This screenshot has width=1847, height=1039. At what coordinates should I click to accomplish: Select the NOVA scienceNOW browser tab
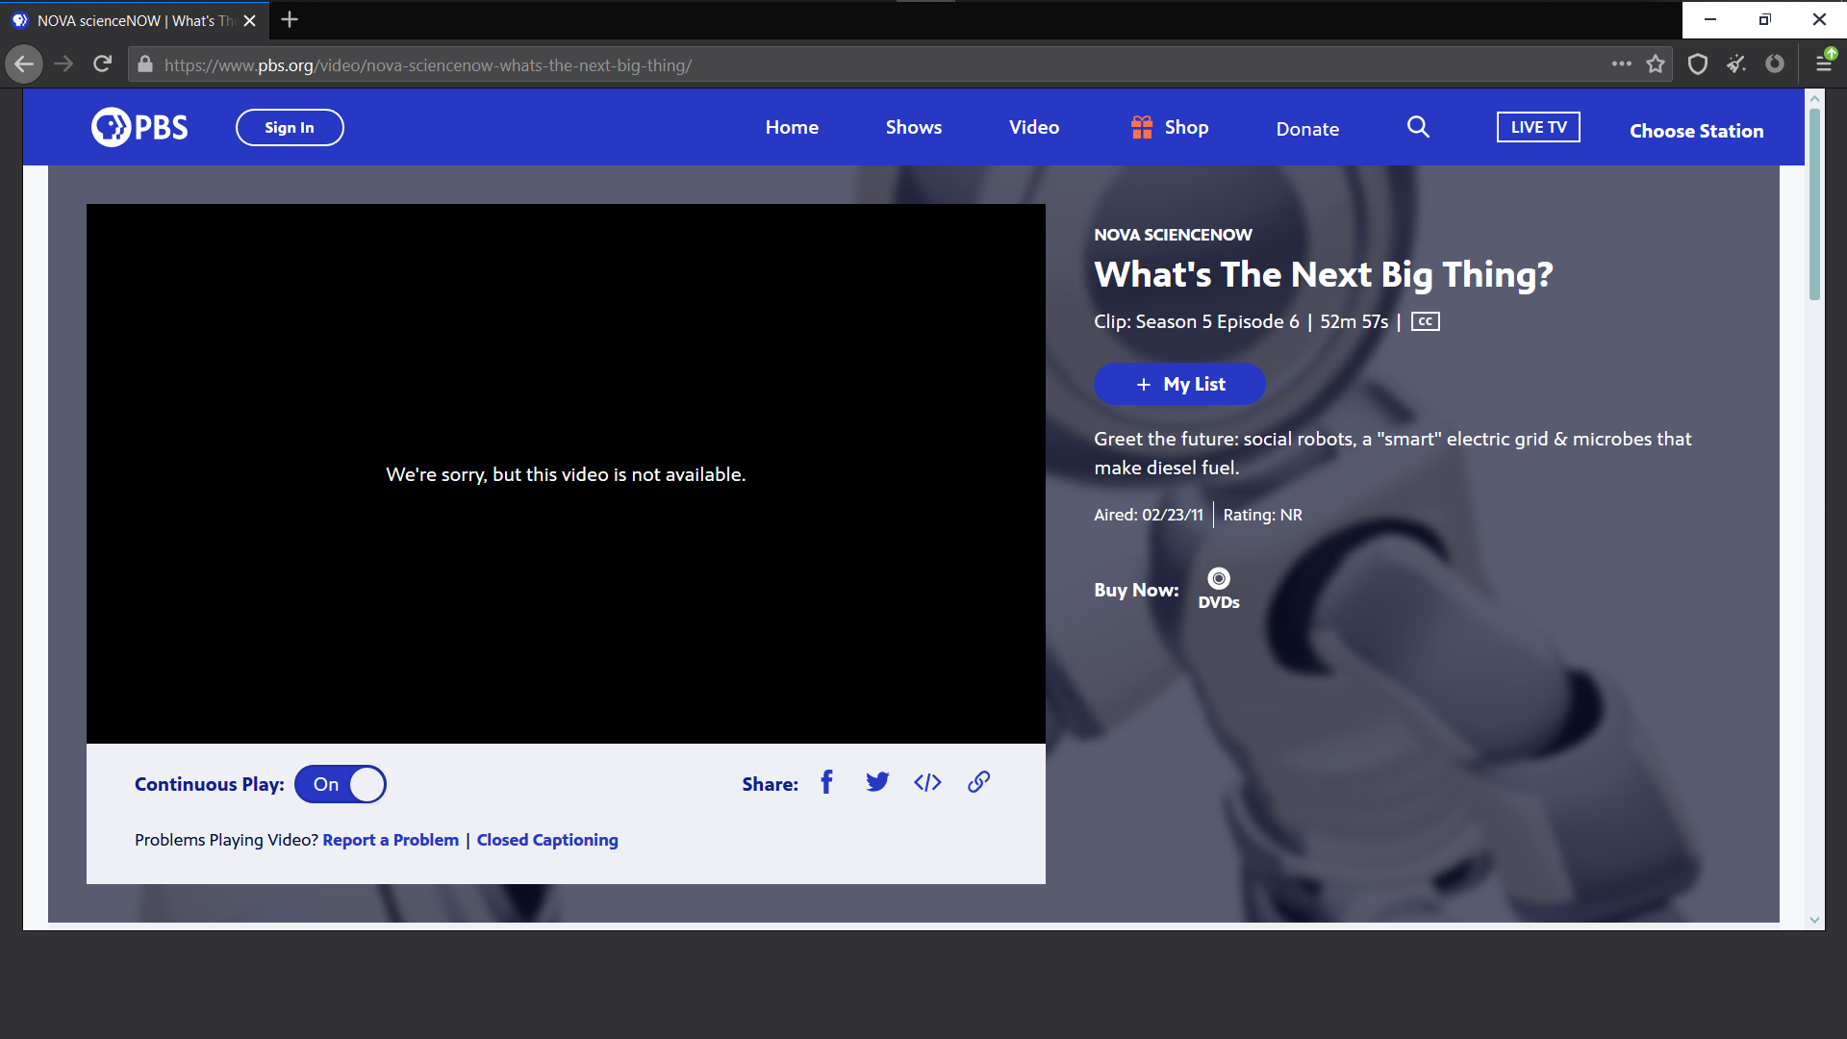coord(135,20)
